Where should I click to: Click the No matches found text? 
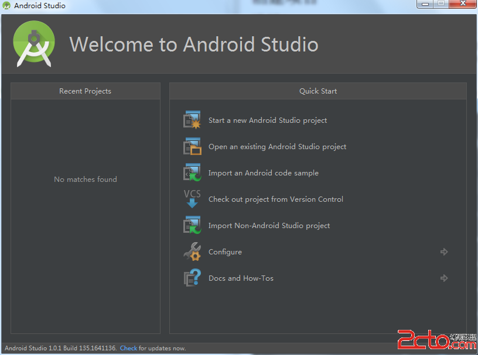[86, 180]
